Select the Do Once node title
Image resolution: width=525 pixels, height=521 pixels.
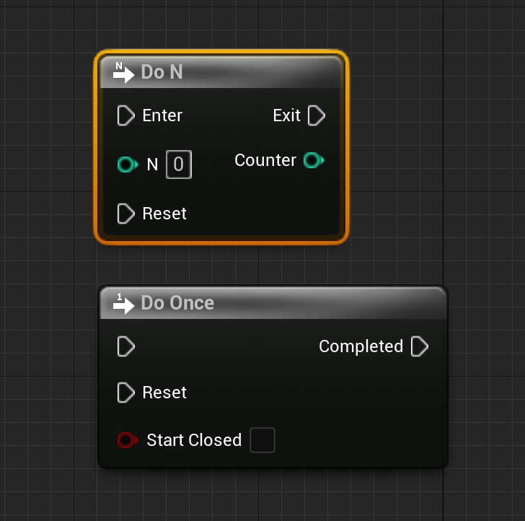177,303
